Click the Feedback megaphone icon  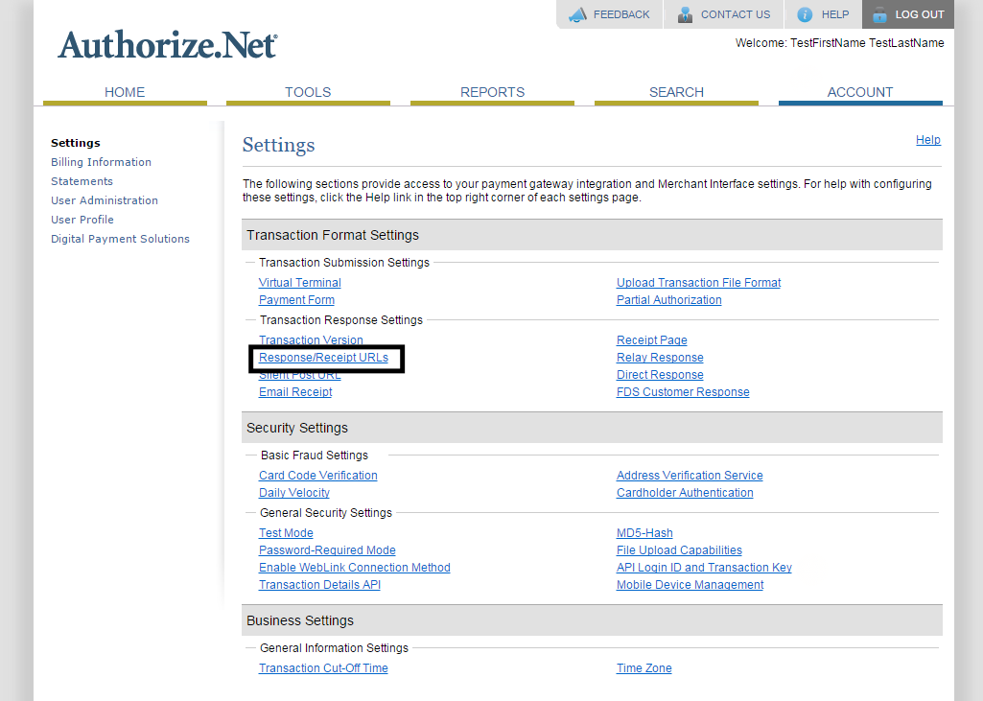pyautogui.click(x=577, y=14)
